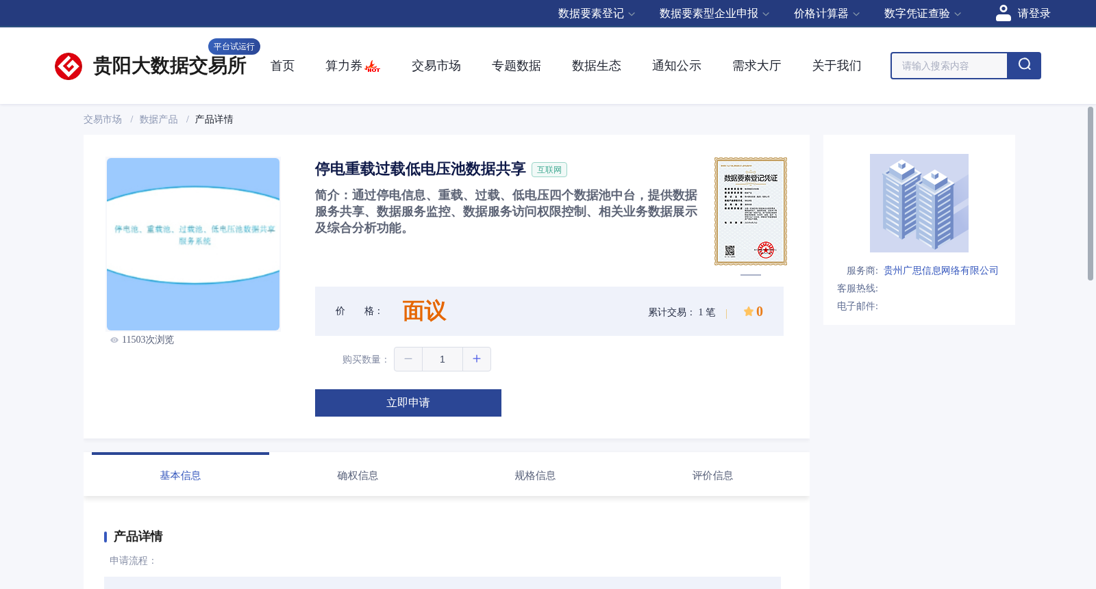Focus the 请输入搜索内容 search field
Image resolution: width=1096 pixels, height=589 pixels.
949,66
